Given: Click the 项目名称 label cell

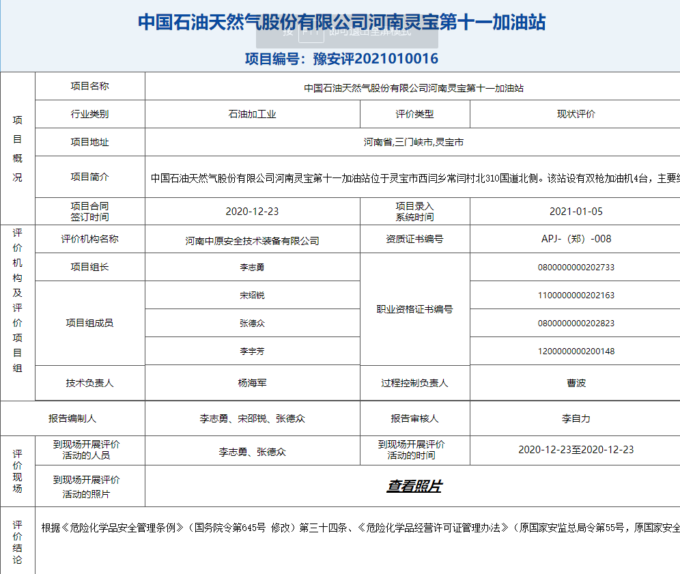Looking at the screenshot, I should coord(89,86).
